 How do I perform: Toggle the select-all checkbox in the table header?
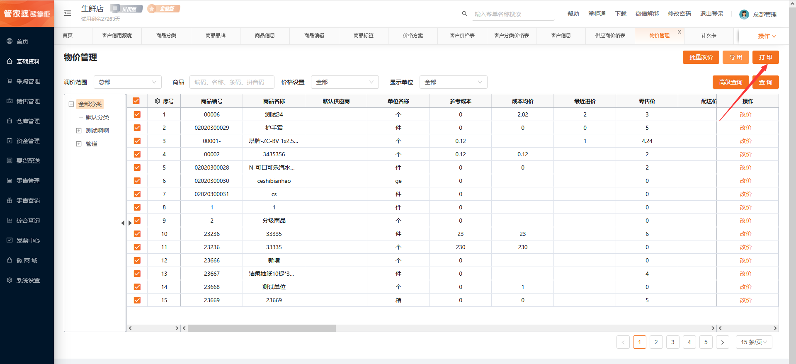(136, 101)
